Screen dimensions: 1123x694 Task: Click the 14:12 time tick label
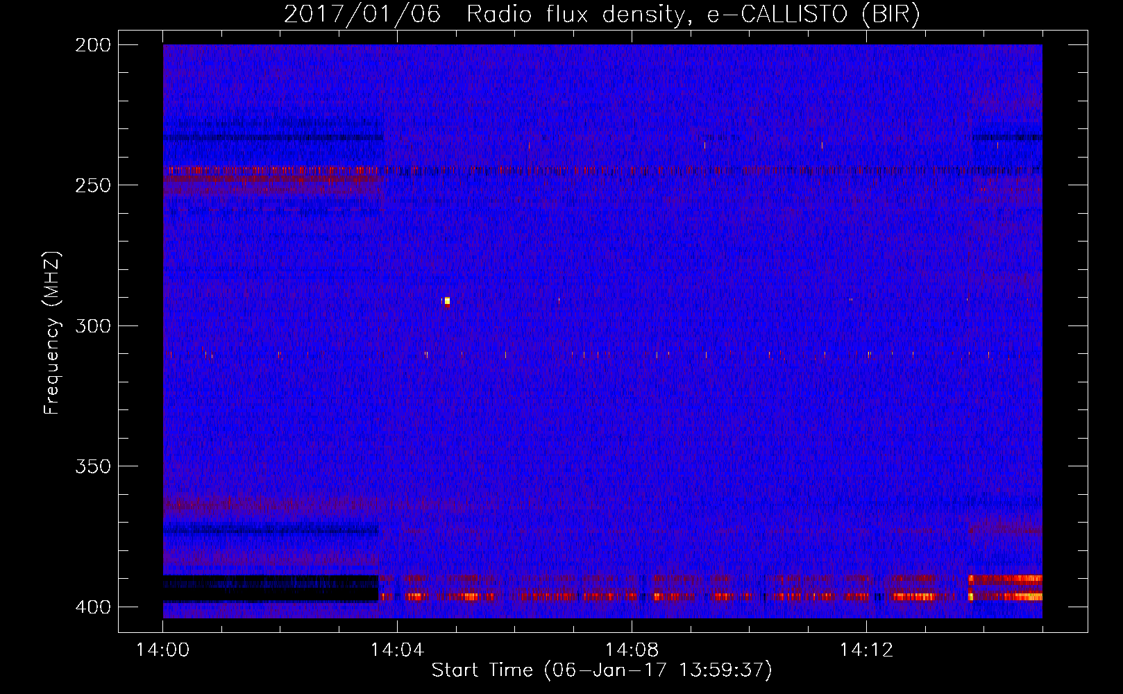(866, 650)
